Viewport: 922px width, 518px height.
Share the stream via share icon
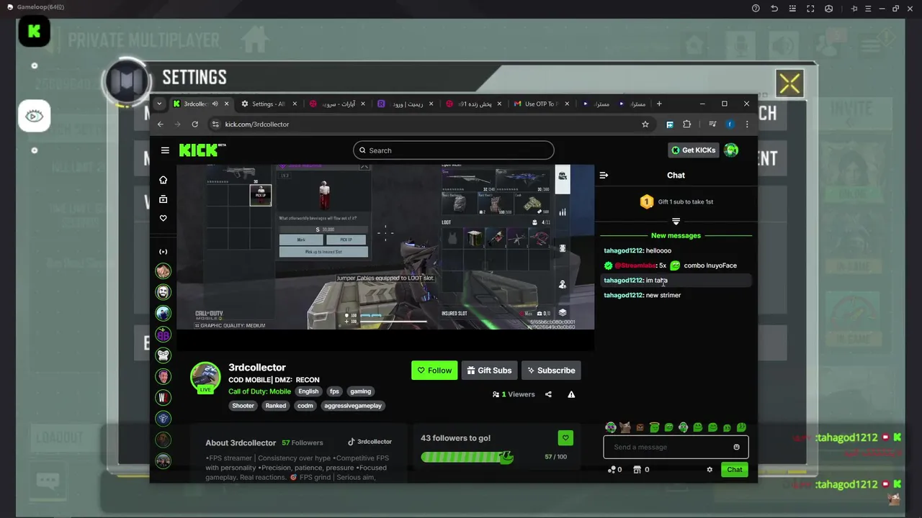pyautogui.click(x=548, y=394)
